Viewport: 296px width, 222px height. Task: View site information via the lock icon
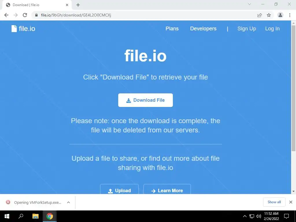(x=36, y=15)
